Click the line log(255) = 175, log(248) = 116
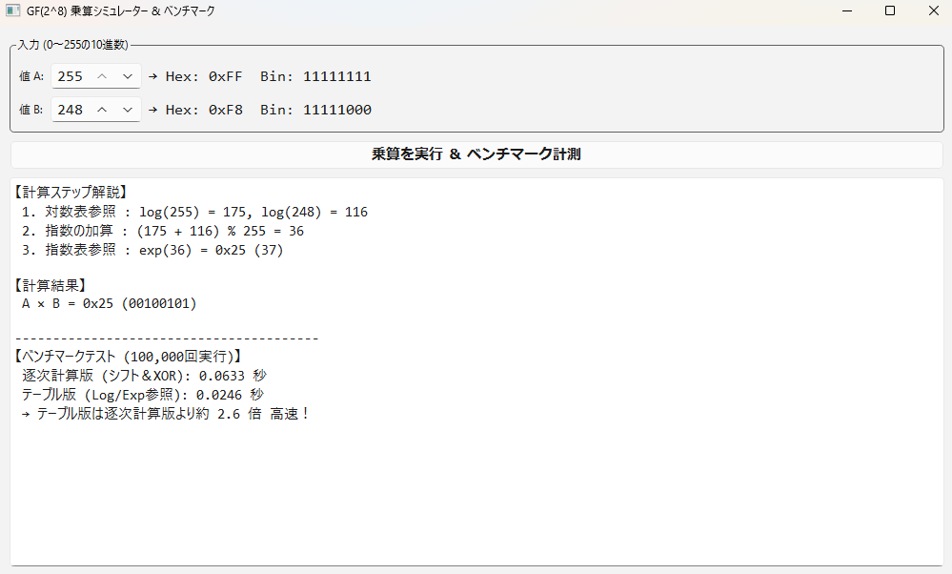This screenshot has width=952, height=574. [195, 212]
